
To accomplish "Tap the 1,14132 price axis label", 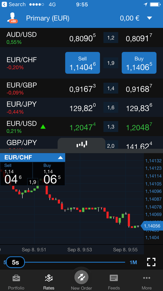I will [x=153, y=161].
